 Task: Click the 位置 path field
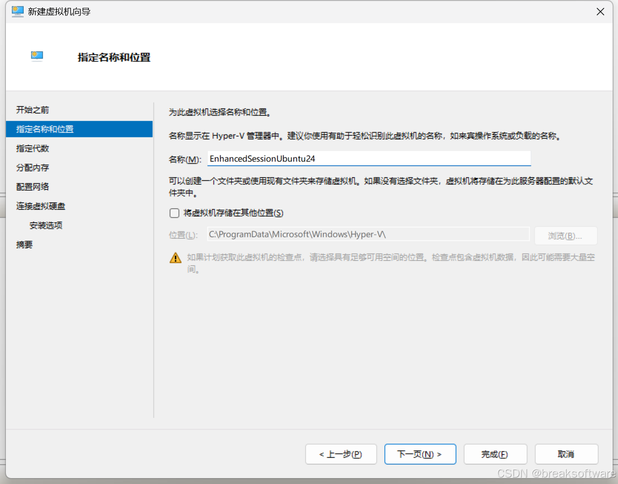click(x=368, y=234)
